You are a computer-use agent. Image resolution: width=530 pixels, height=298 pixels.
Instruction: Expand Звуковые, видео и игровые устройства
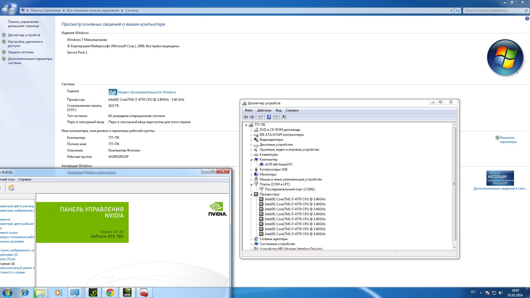[x=251, y=150]
